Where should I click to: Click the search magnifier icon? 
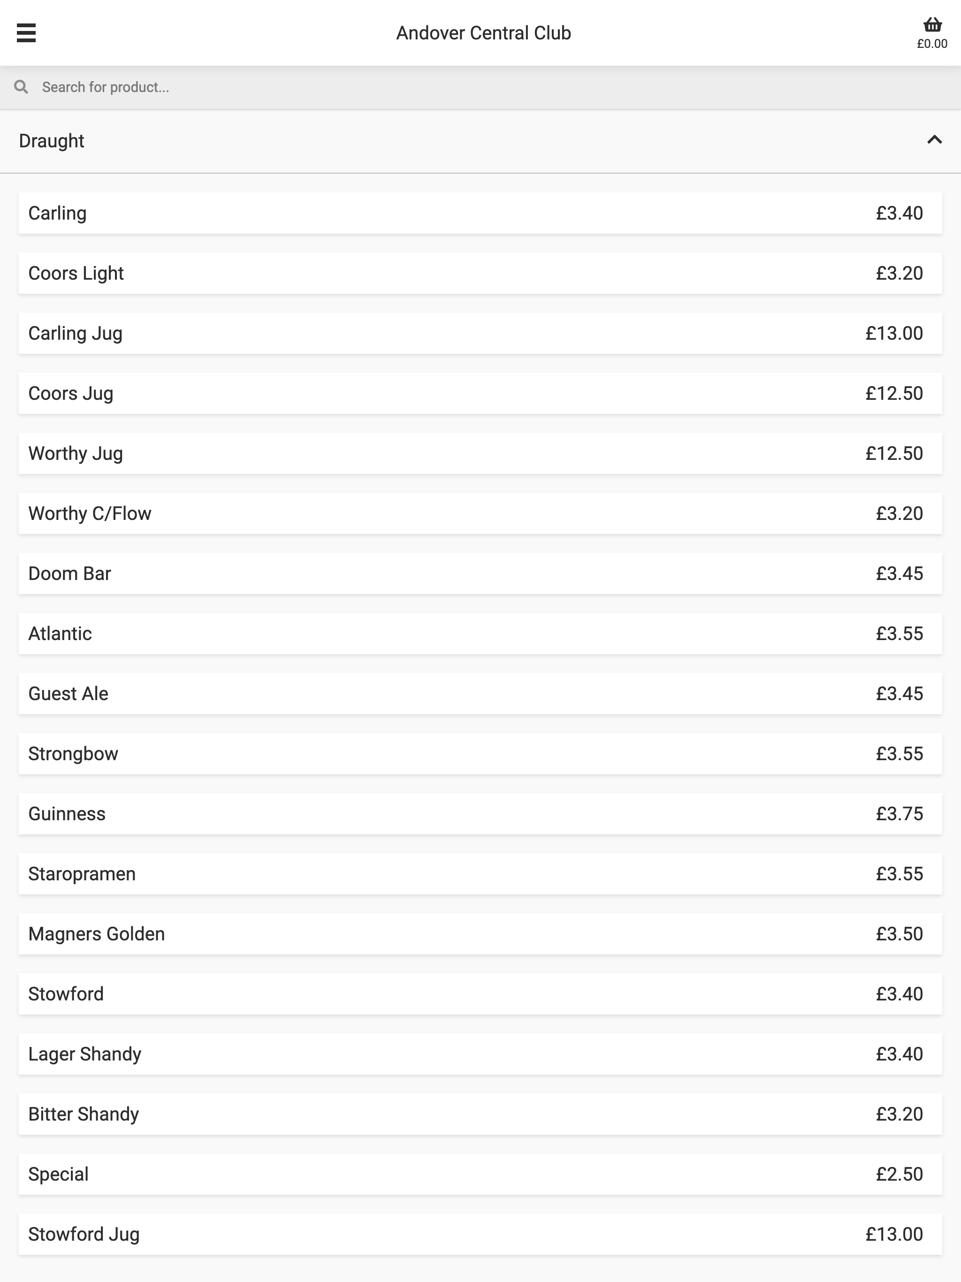pos(22,87)
